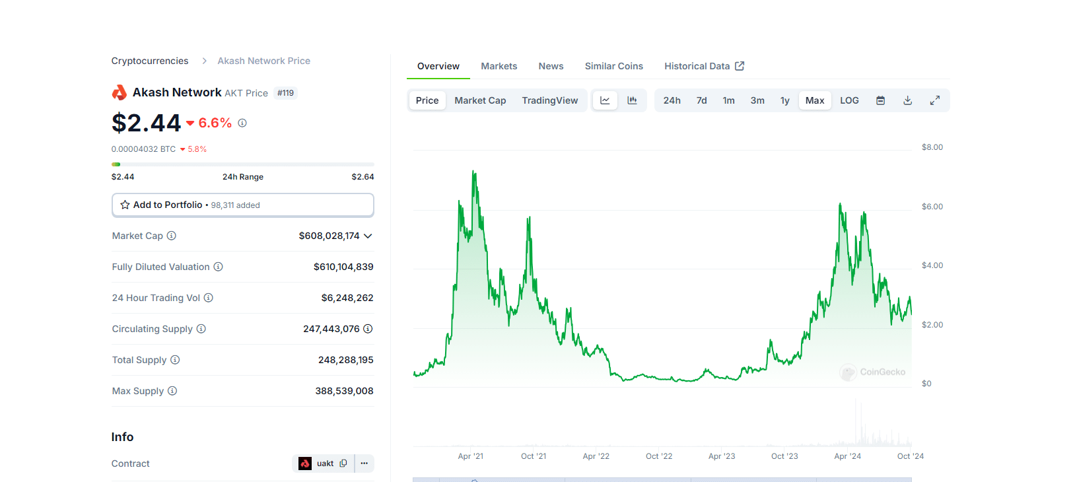This screenshot has width=1075, height=482.
Task: Click the $6.00 y-axis label
Action: 932,207
